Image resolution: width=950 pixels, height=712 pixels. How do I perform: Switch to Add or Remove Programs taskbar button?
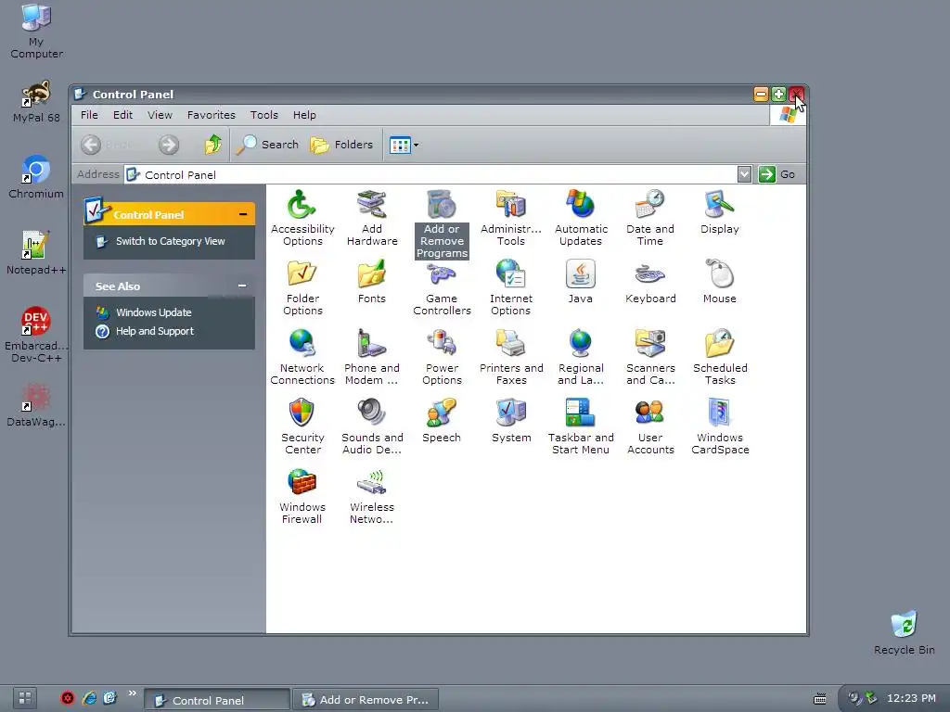[x=366, y=700]
